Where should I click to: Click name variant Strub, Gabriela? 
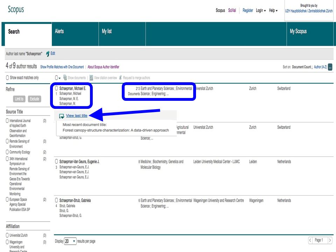click(x=67, y=206)
